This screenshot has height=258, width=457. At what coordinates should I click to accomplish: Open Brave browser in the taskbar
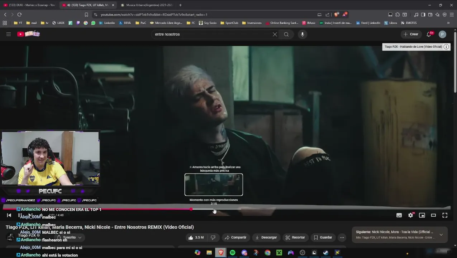[x=221, y=253]
